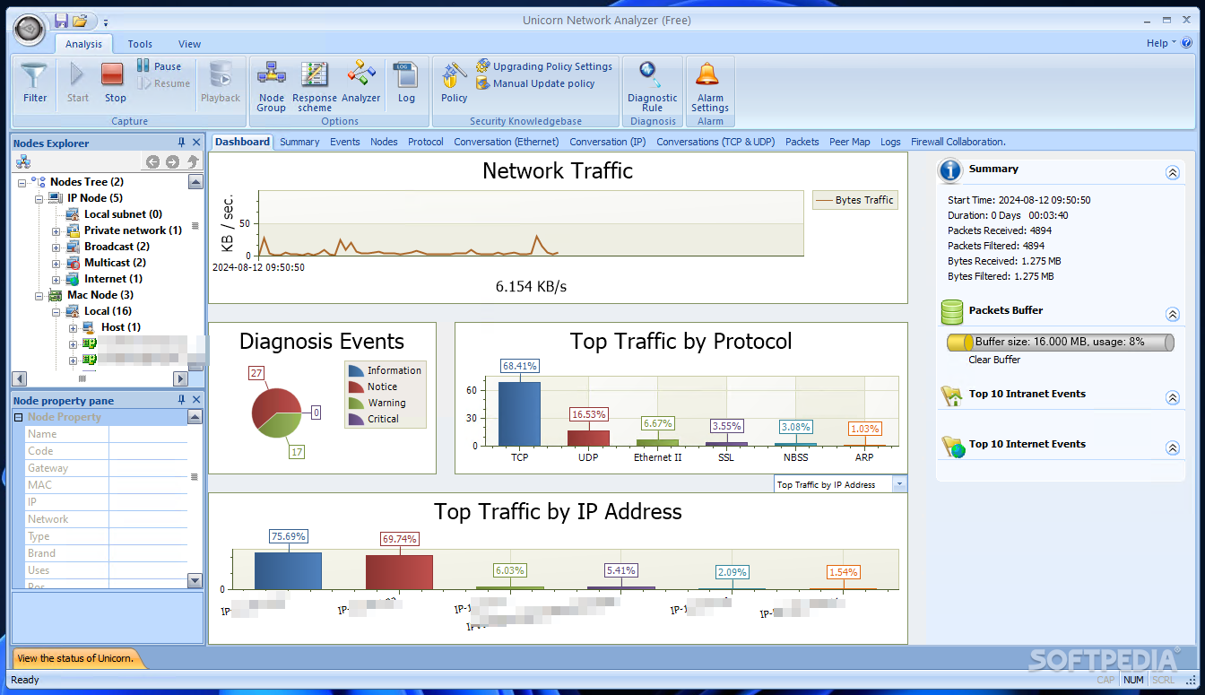1205x695 pixels.
Task: Open the Packets tab
Action: click(x=802, y=142)
